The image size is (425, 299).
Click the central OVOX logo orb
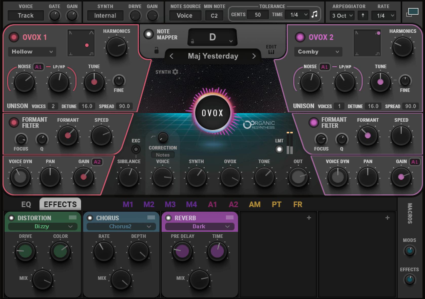click(x=213, y=113)
